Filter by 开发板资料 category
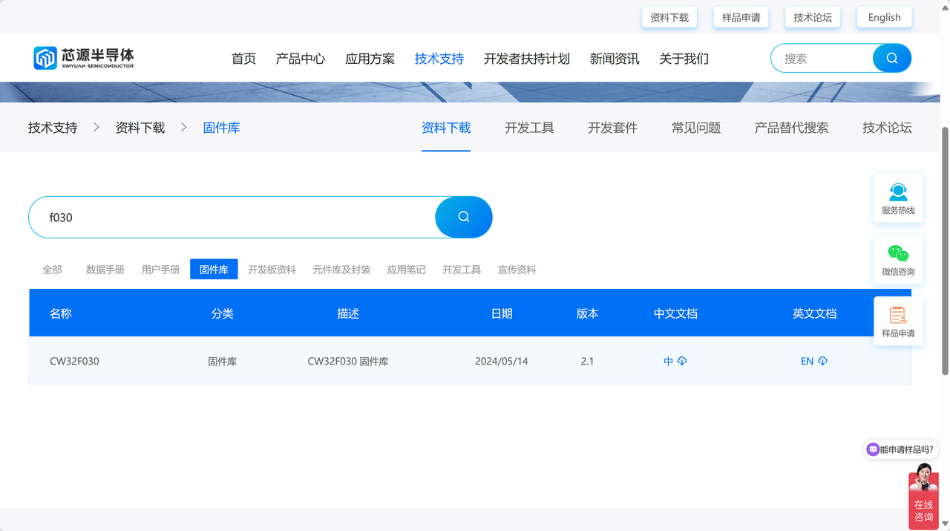The image size is (950, 531). (272, 270)
